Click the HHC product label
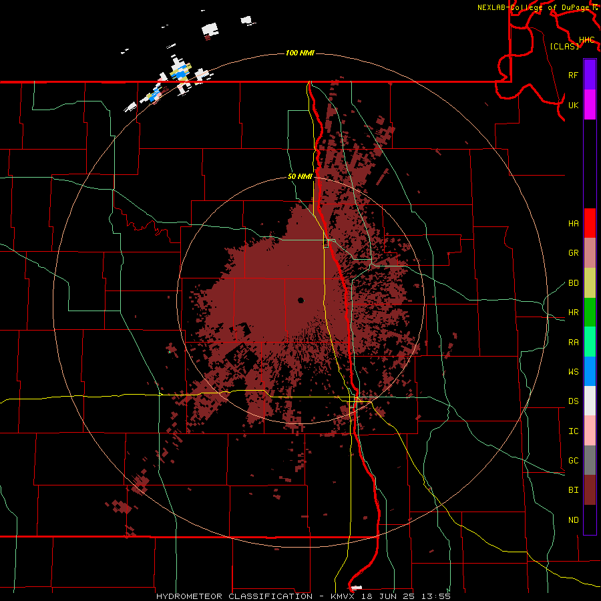601x601 pixels. click(586, 40)
